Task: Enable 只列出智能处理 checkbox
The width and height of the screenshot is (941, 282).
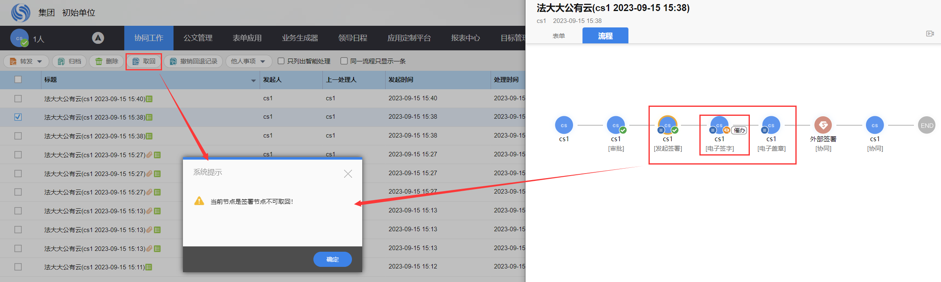Action: 281,61
